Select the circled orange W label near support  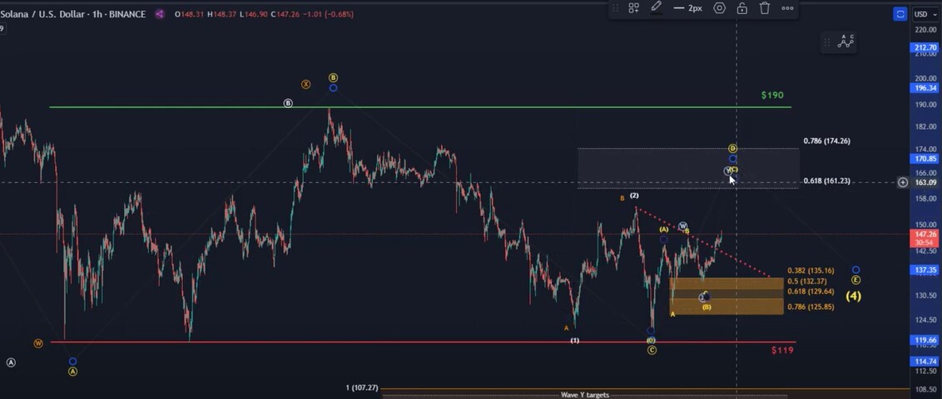[x=38, y=343]
